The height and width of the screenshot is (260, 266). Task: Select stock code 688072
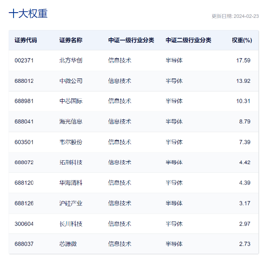pos(24,162)
